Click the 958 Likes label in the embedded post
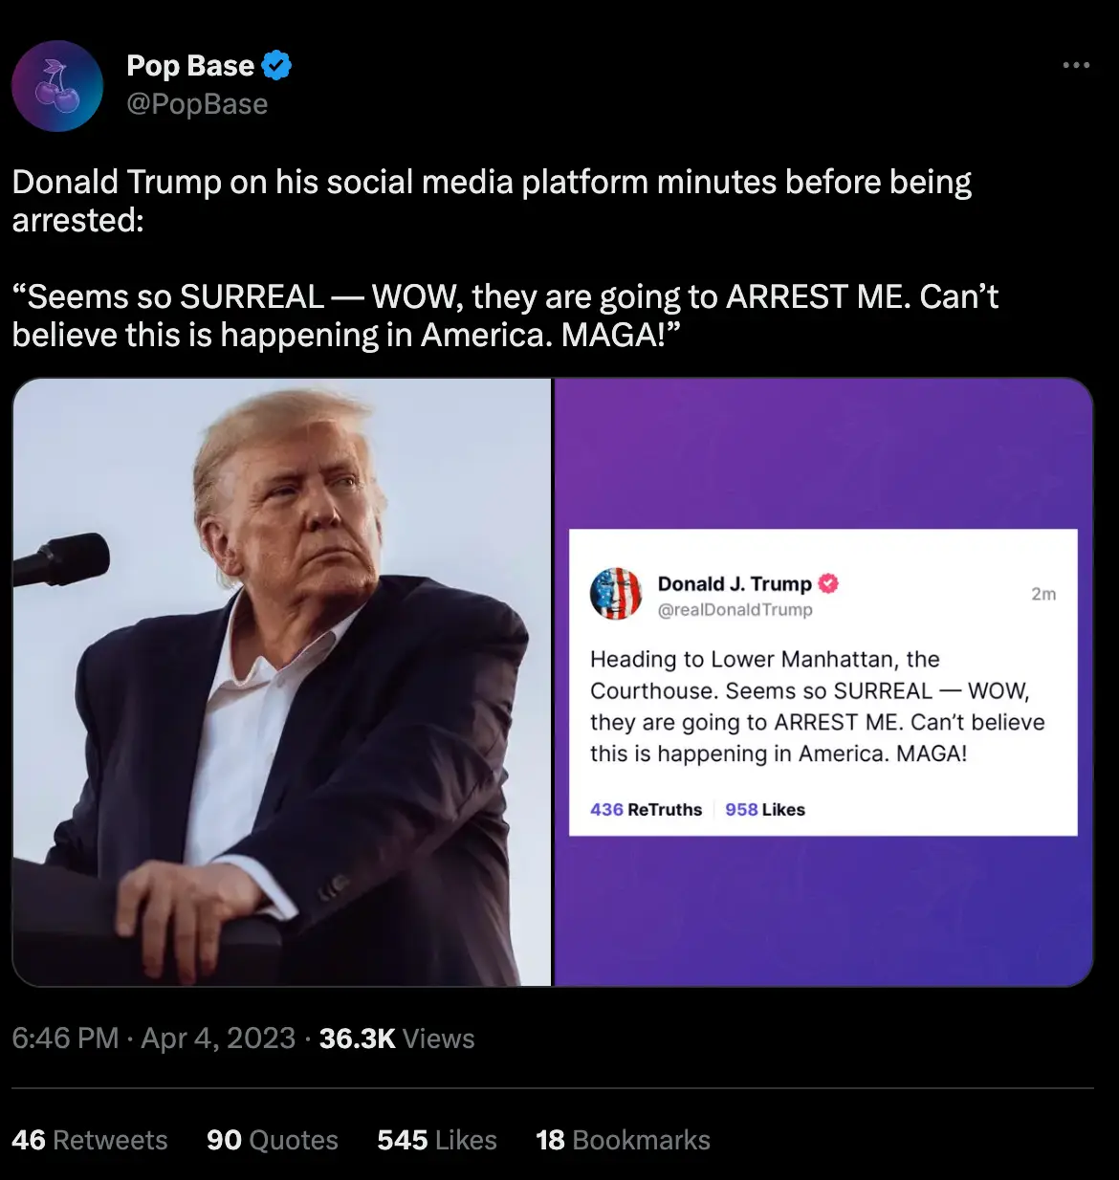The height and width of the screenshot is (1180, 1119). pos(765,809)
